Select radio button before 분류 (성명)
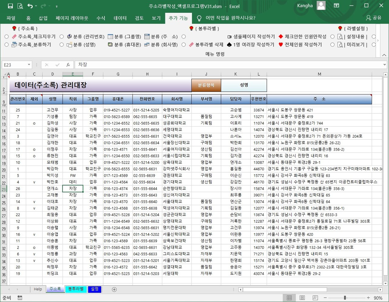 tap(62, 45)
